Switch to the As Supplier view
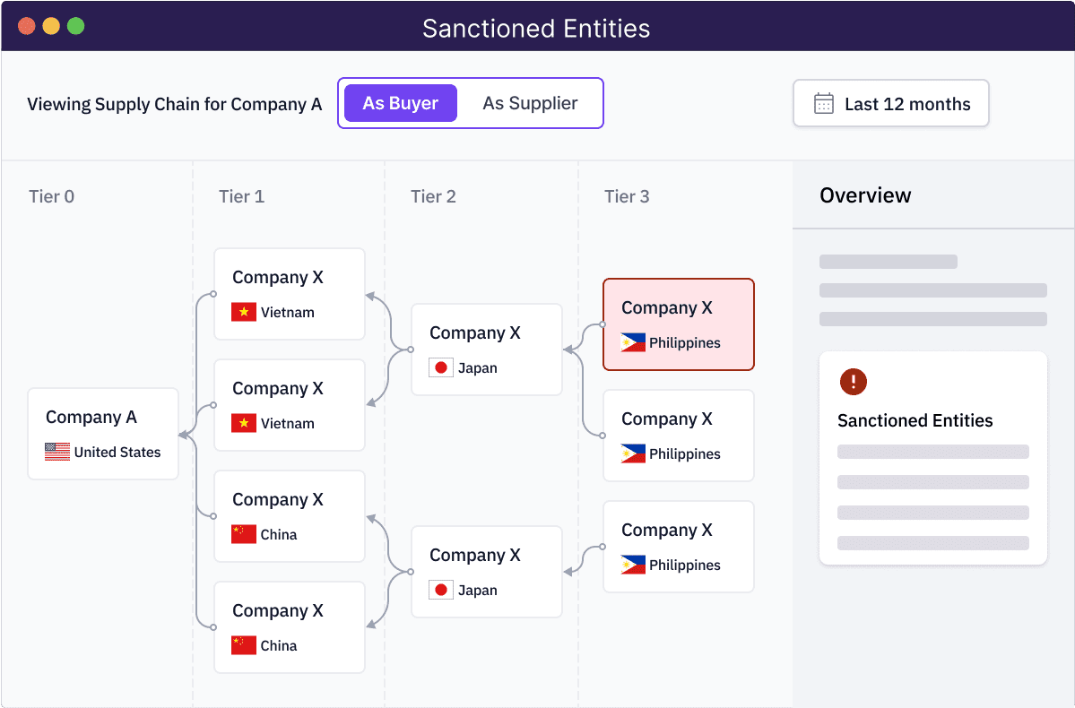This screenshot has height=708, width=1075. pos(531,103)
